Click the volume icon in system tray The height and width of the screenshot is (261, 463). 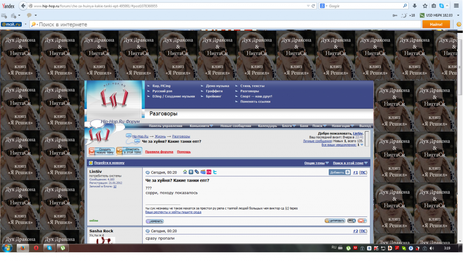pos(432,248)
